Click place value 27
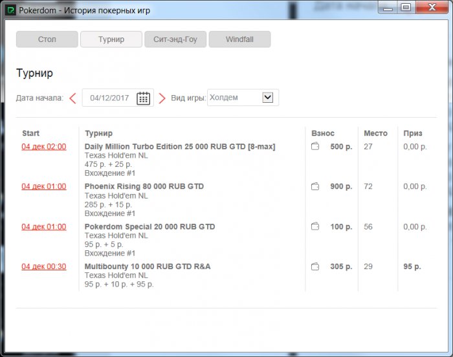This screenshot has height=357, width=453. (x=368, y=147)
